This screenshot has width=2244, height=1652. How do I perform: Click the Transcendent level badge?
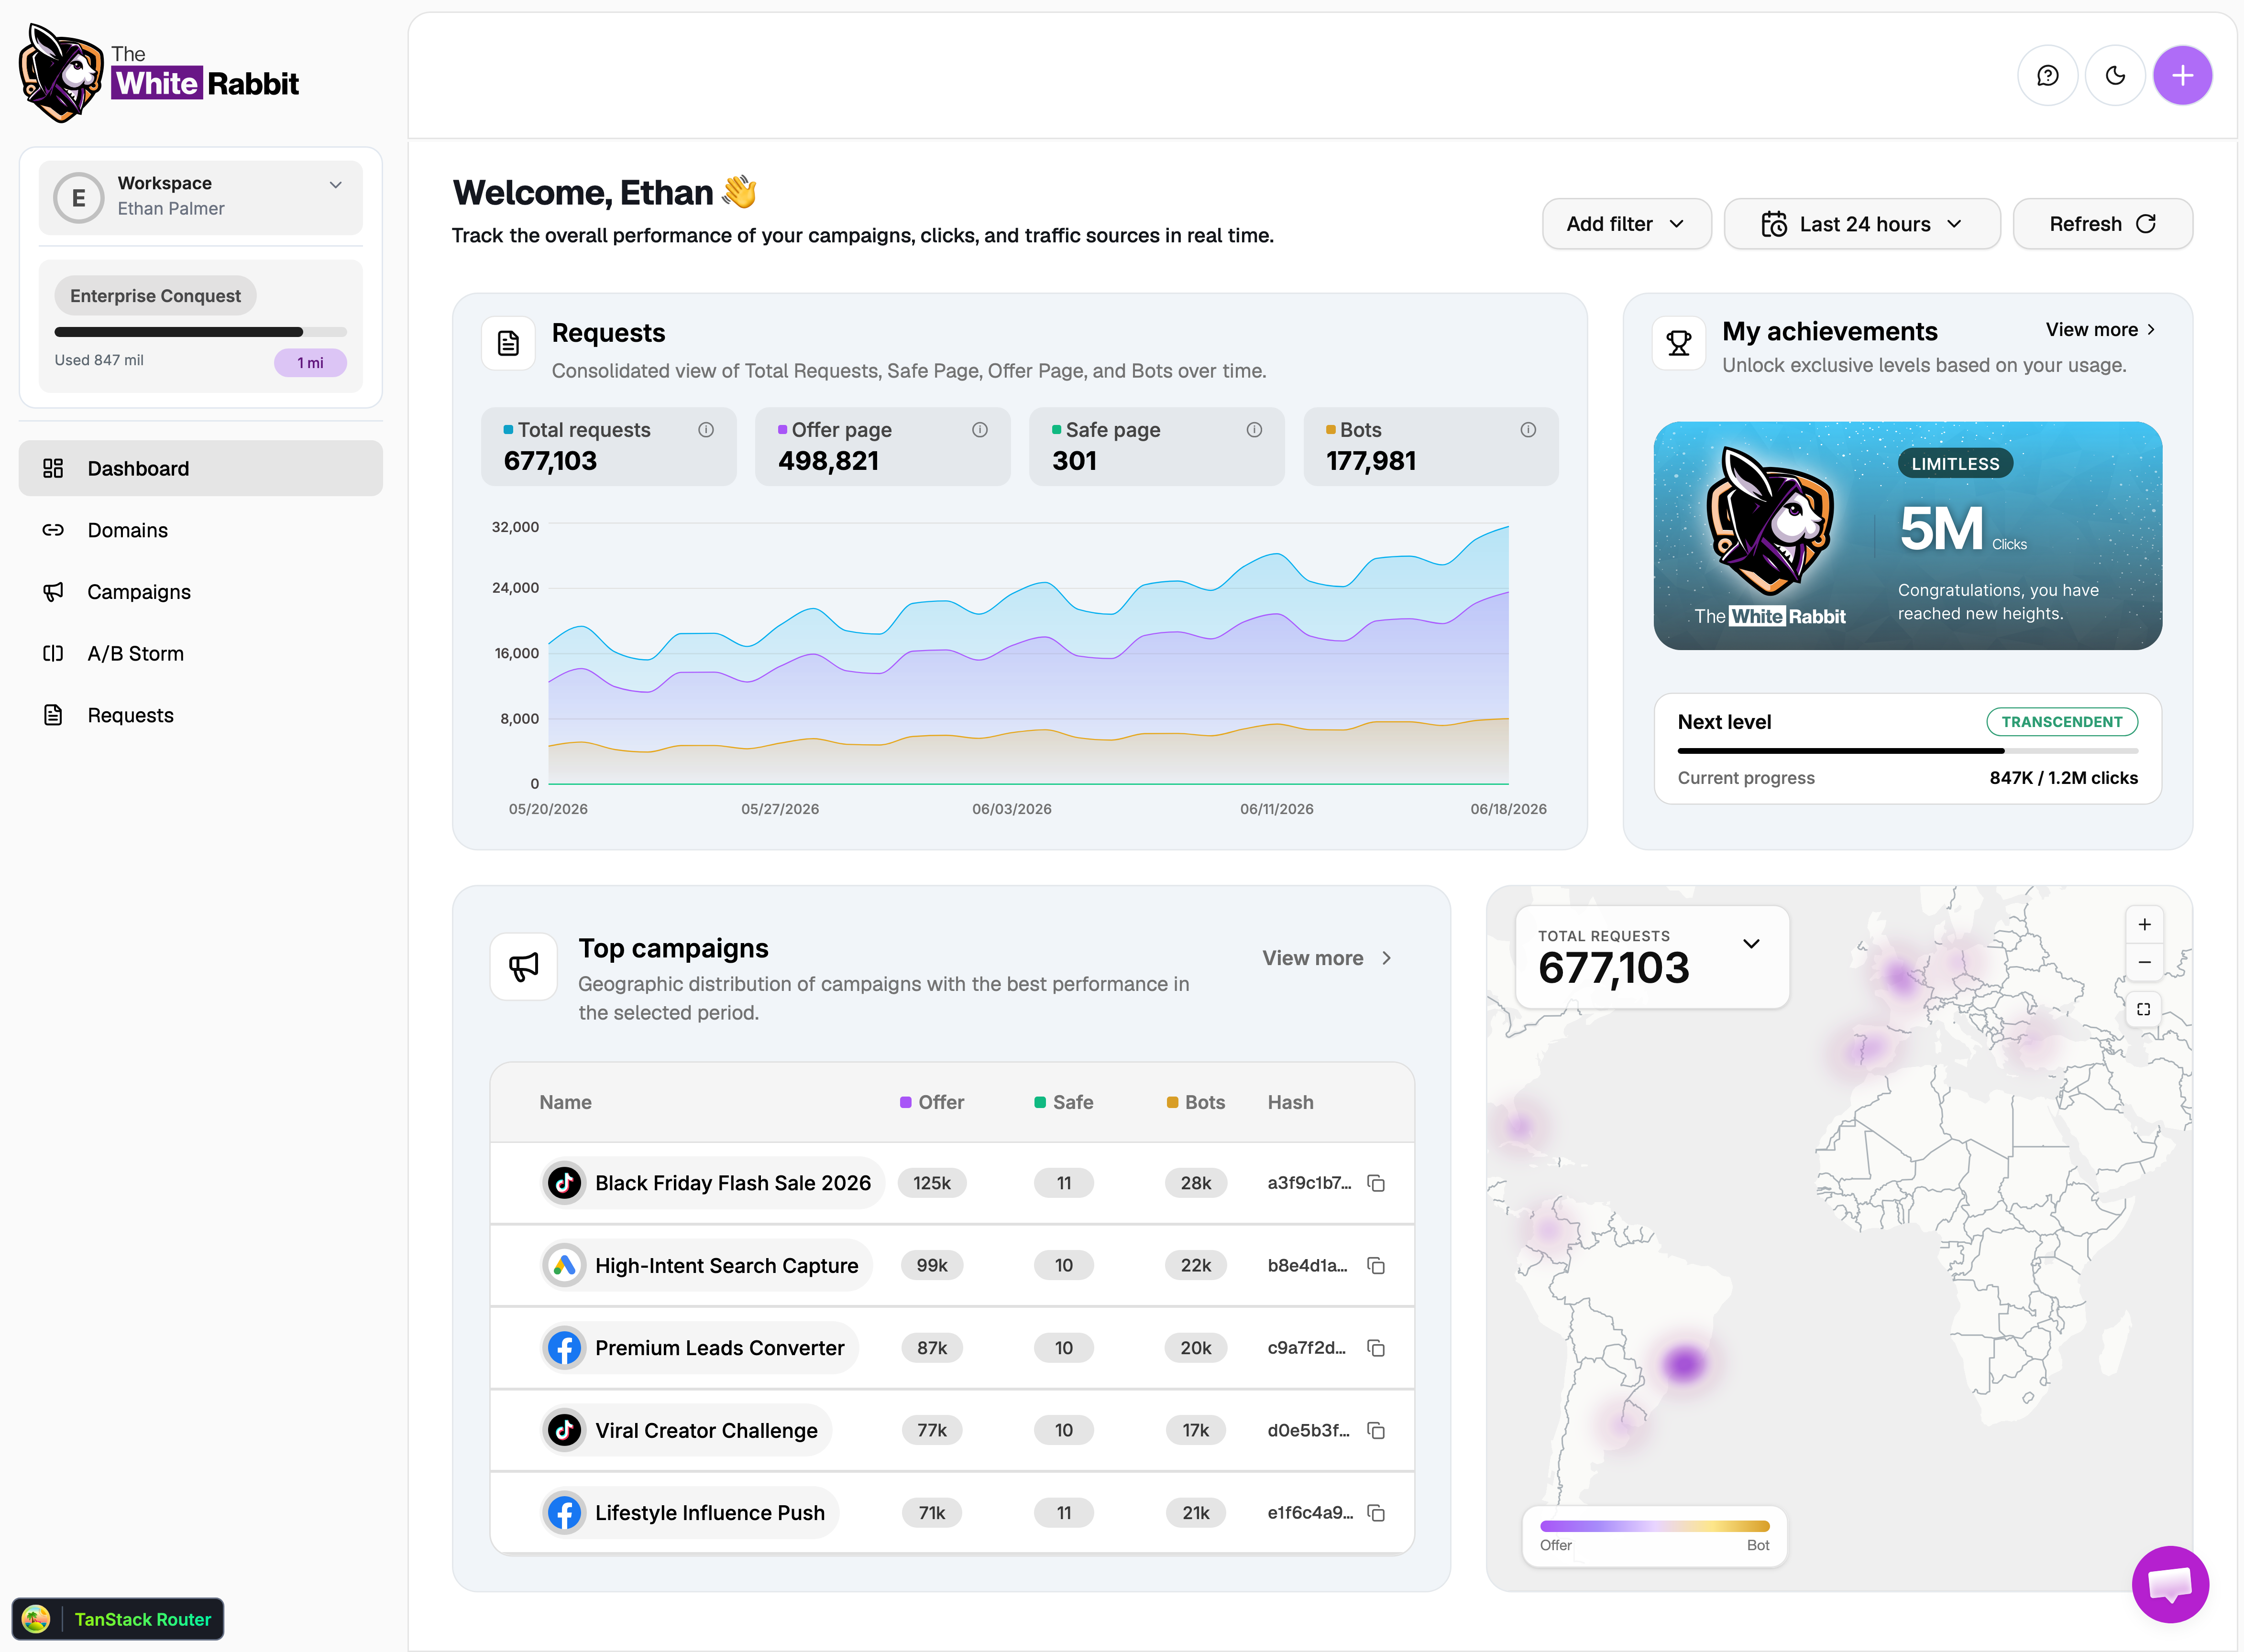[2062, 722]
